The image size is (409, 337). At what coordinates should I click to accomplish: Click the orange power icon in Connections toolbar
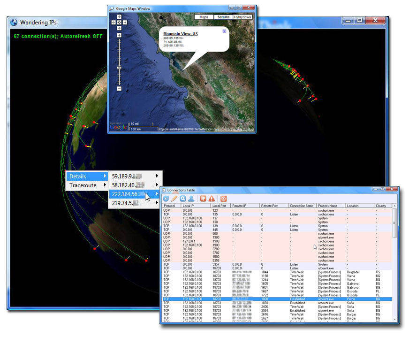click(x=223, y=199)
